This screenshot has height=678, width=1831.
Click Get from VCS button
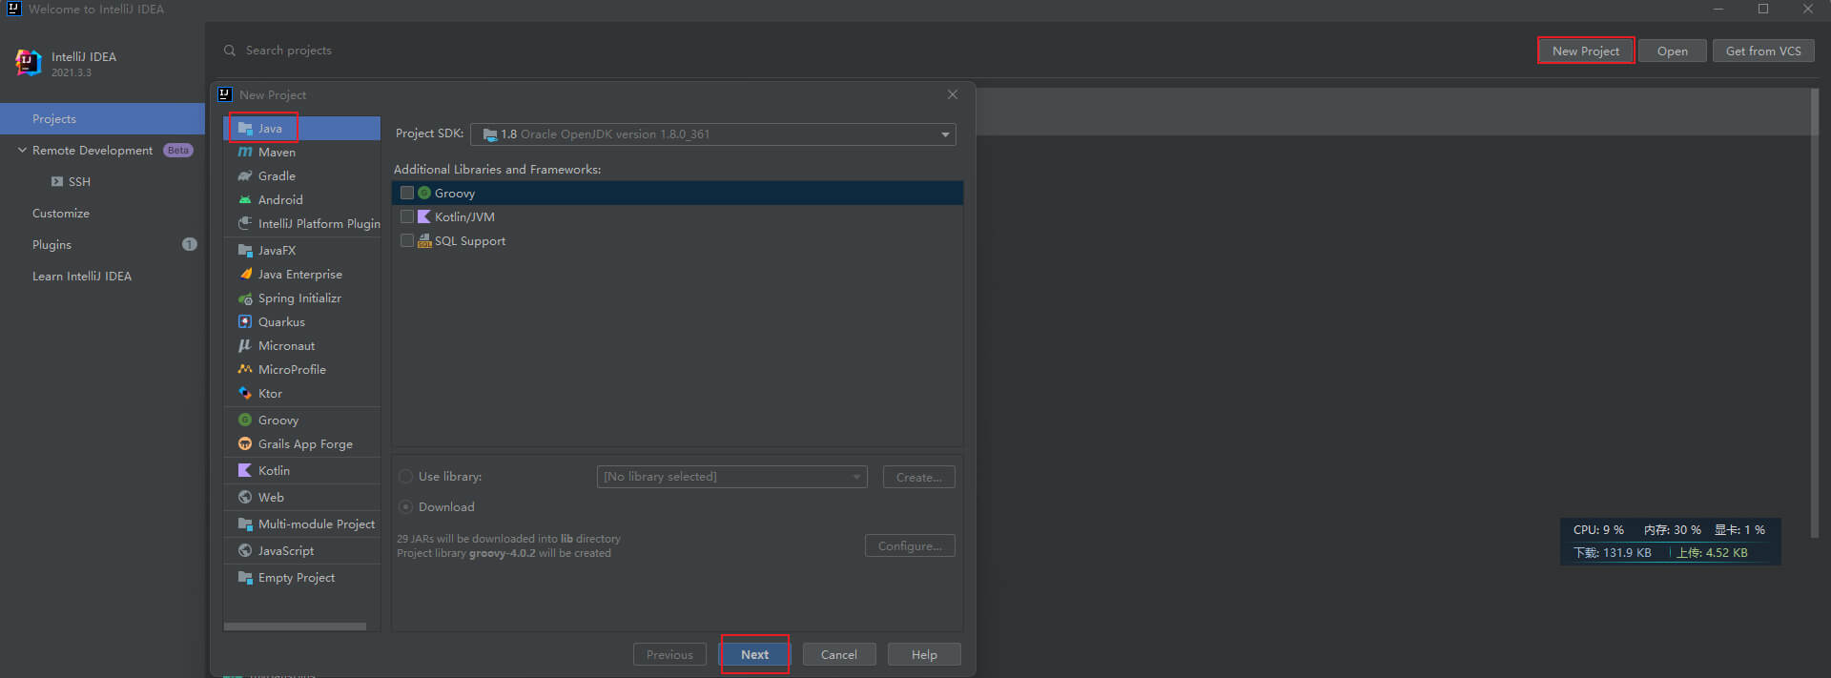coord(1763,51)
